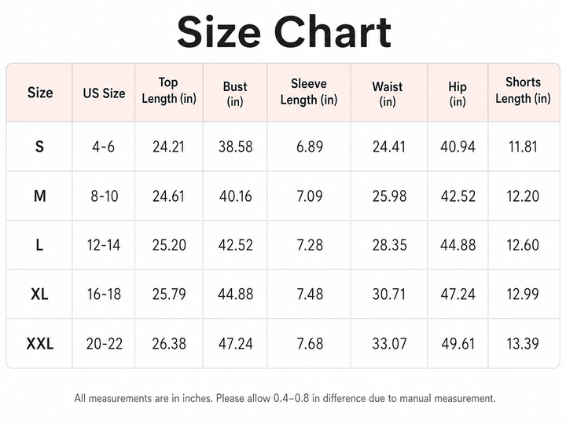The height and width of the screenshot is (424, 566).
Task: Select the Size column header
Action: click(40, 93)
